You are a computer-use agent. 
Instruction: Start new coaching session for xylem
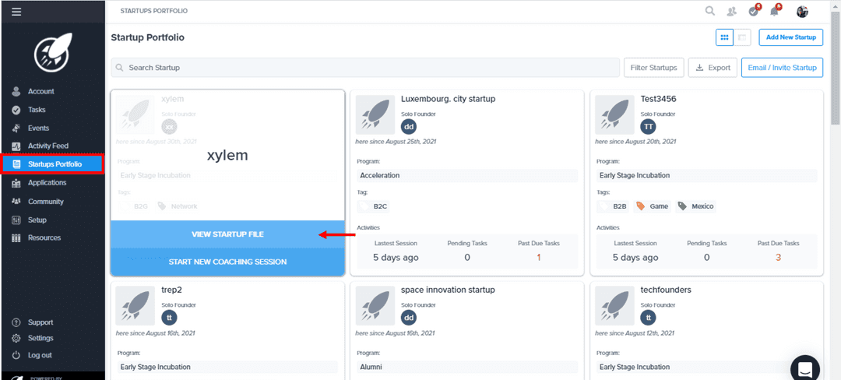pos(227,262)
